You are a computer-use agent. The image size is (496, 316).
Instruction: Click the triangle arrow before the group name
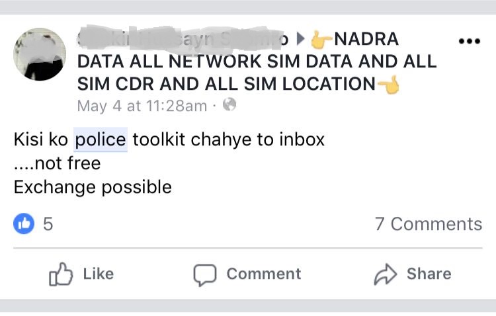pyautogui.click(x=300, y=40)
